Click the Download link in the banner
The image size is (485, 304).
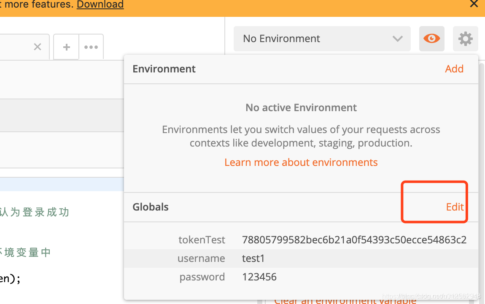pos(100,4)
